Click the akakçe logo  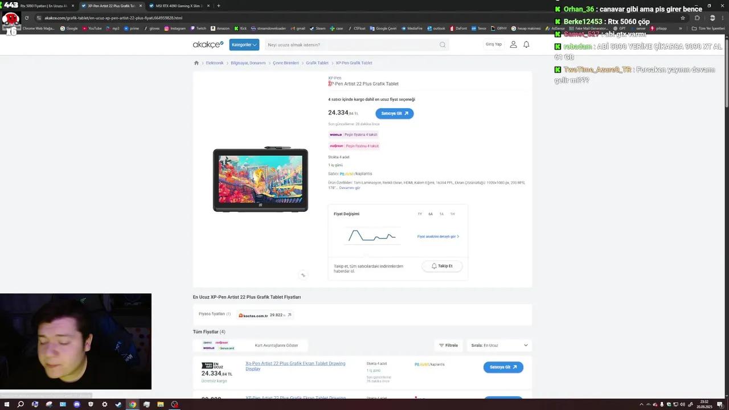click(x=208, y=44)
